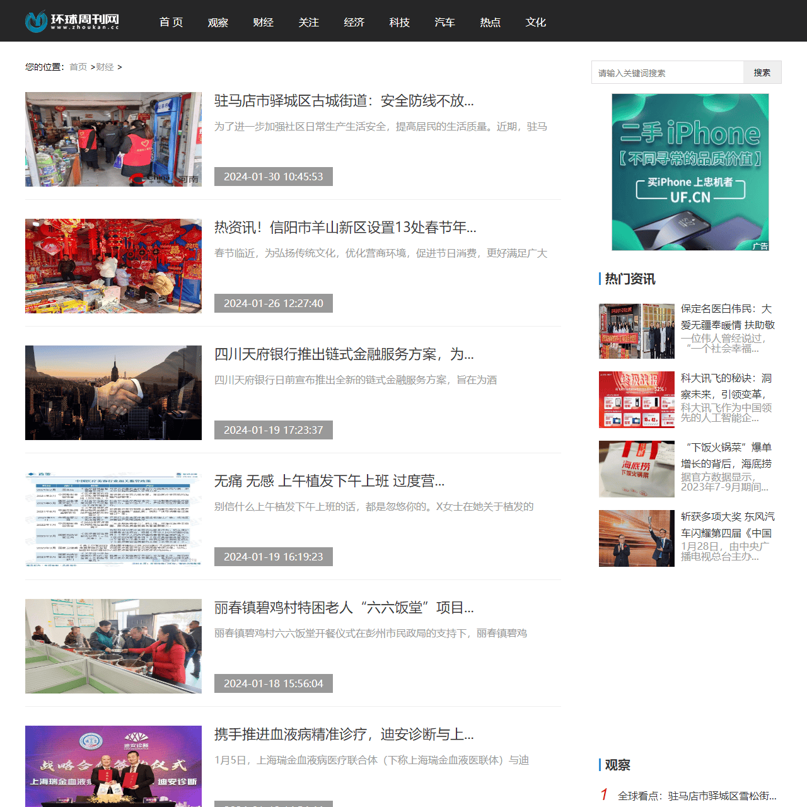Viewport: 807px width, 807px height.
Task: Click the 无痛 无感 植发 article headline
Action: (329, 481)
